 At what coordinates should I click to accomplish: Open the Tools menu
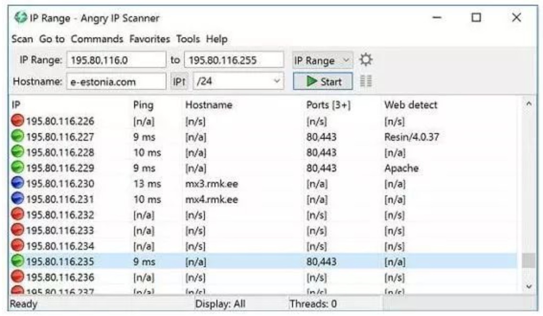click(188, 39)
